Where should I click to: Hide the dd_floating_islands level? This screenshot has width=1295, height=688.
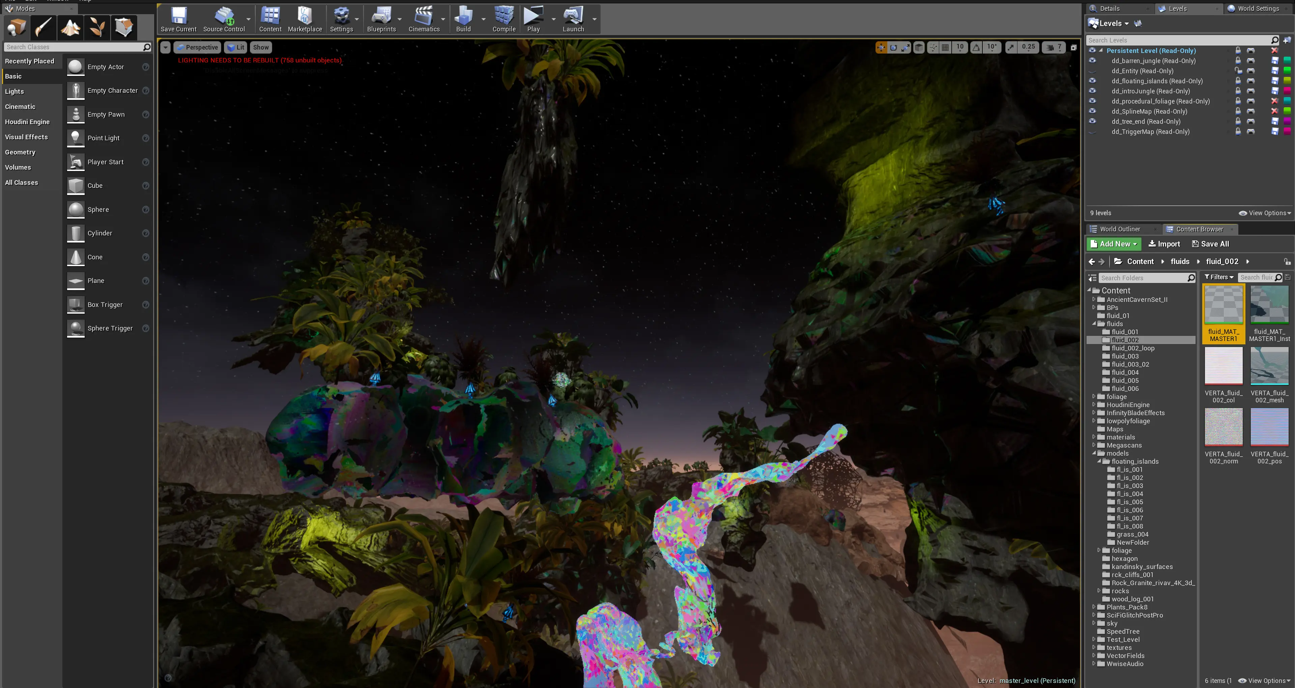(1092, 81)
